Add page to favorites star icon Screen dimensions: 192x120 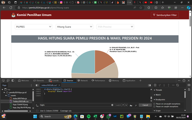(141, 8)
